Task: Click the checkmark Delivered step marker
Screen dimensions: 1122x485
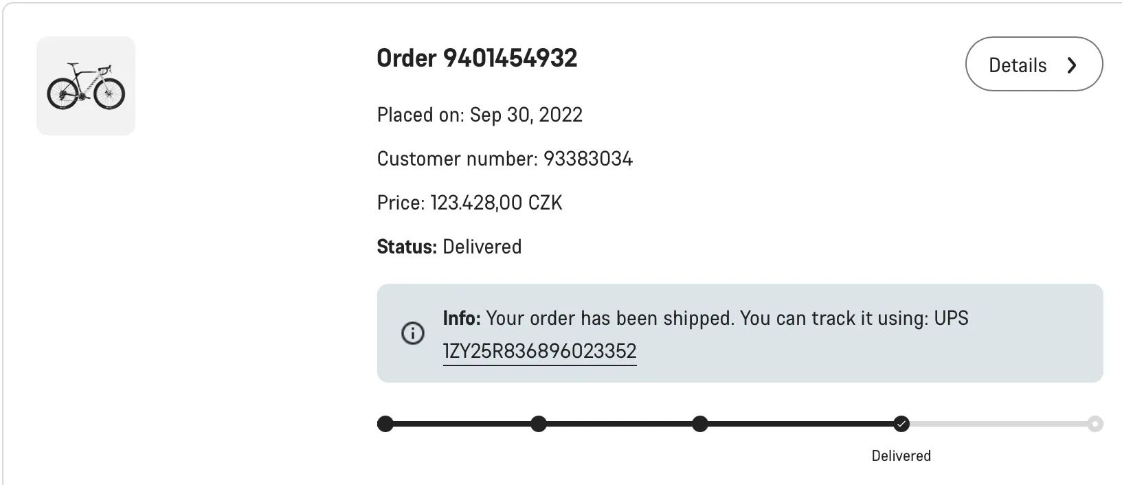Action: [x=901, y=424]
